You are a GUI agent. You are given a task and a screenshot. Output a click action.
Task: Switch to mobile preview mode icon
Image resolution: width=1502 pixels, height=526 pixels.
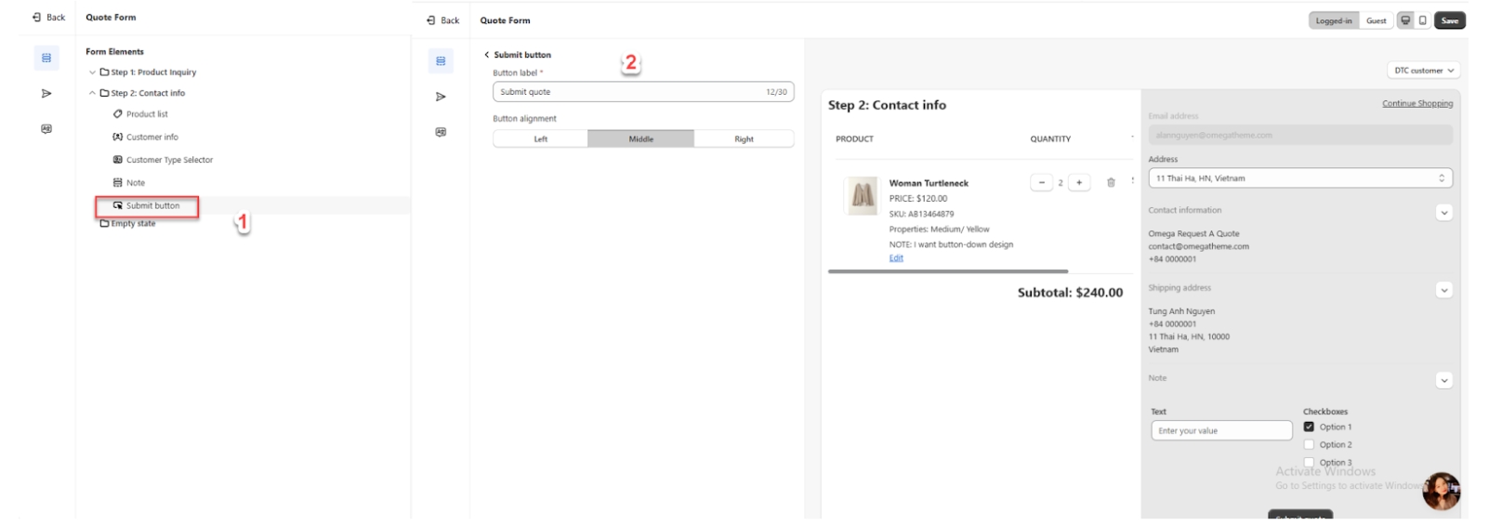tap(1422, 20)
